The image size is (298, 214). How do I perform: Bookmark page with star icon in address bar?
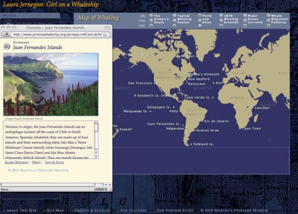click(105, 34)
